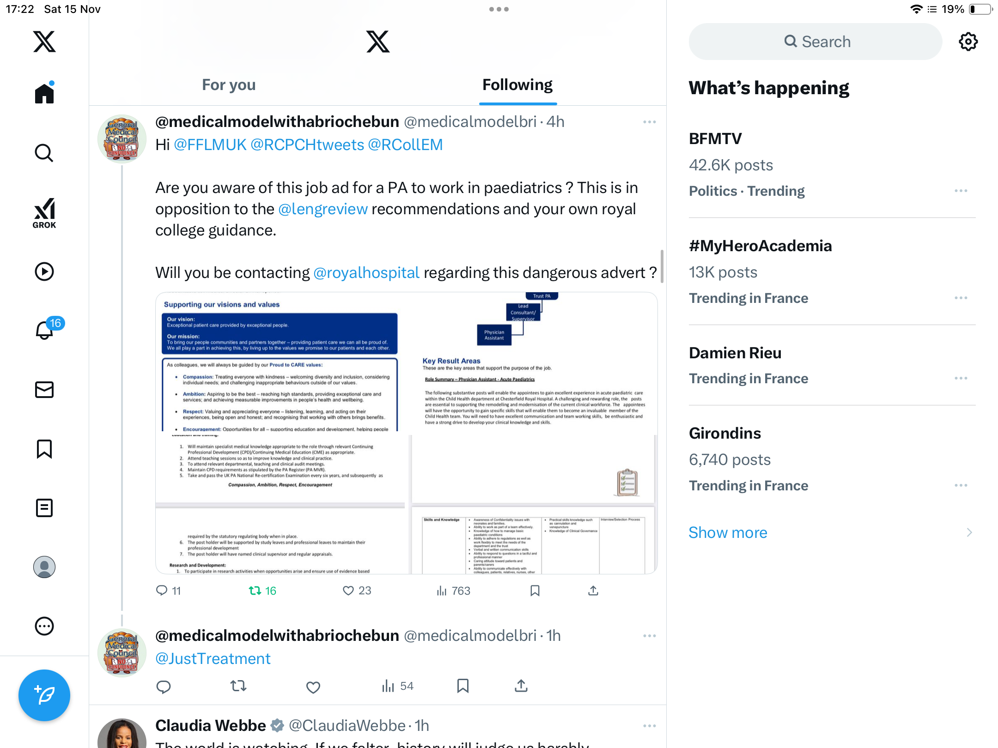Open direct messages envelope

coord(44,390)
